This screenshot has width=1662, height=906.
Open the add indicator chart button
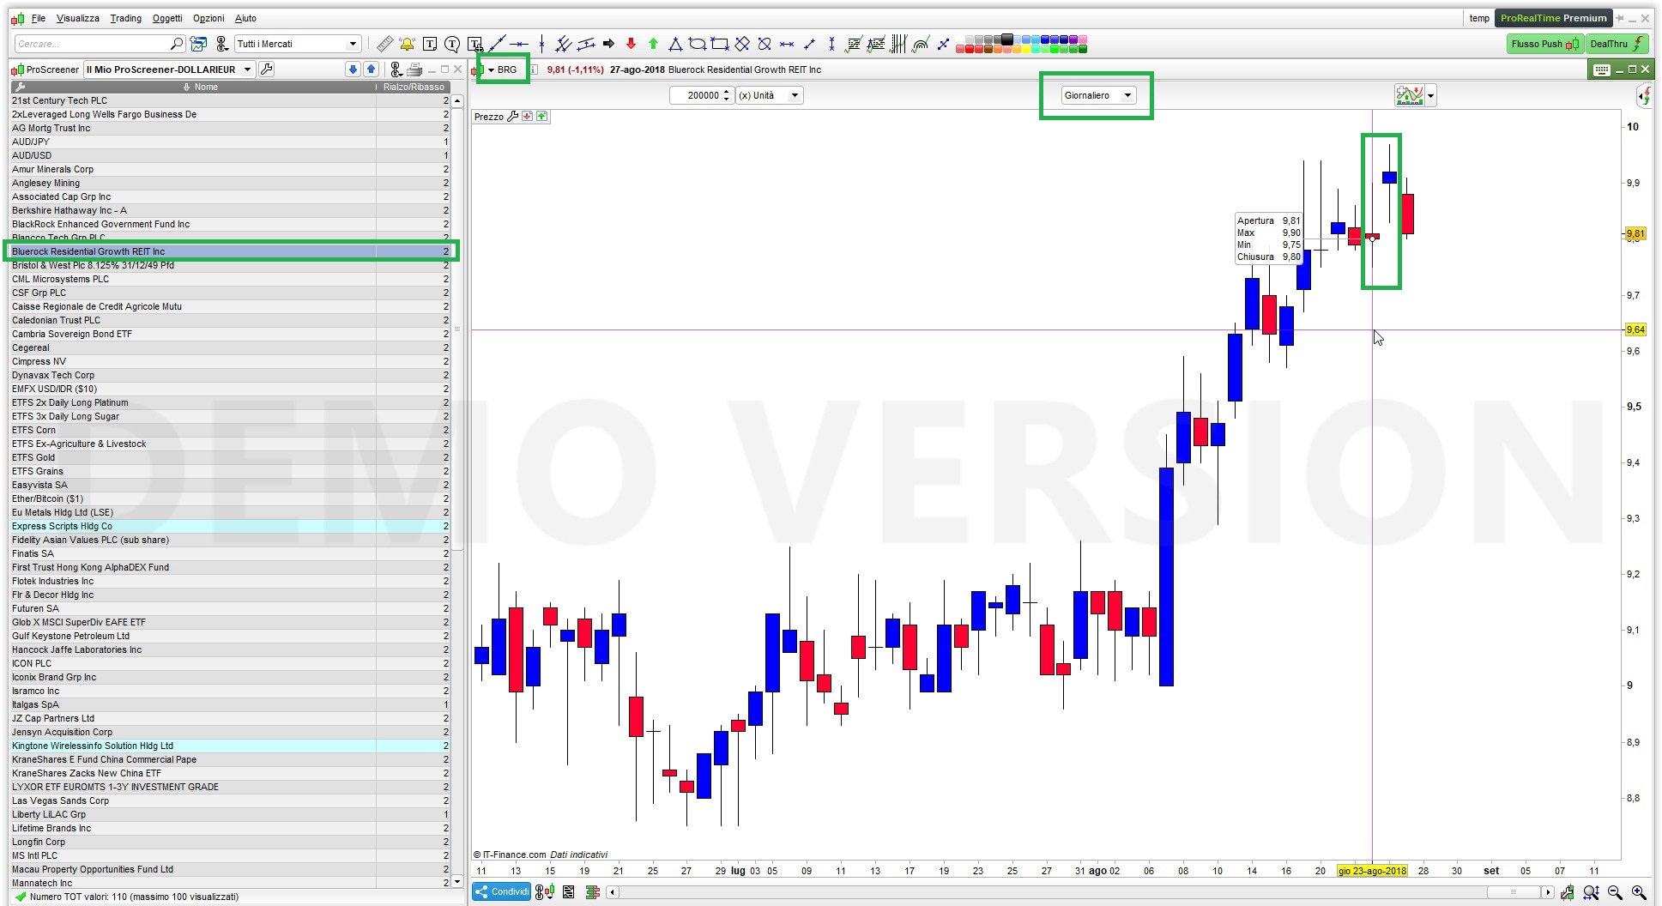click(1410, 95)
